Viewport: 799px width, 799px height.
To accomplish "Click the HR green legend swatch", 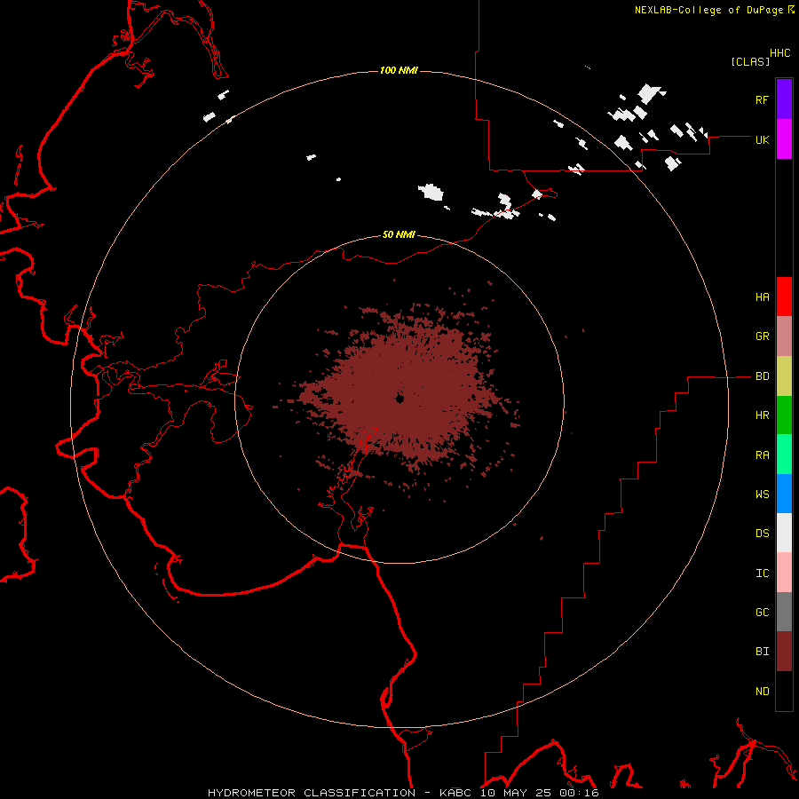I will click(x=784, y=415).
